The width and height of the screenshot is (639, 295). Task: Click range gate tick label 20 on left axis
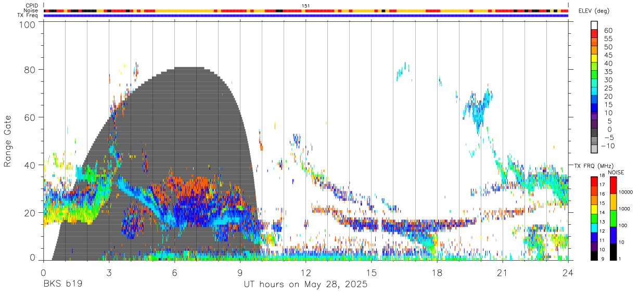[x=30, y=213]
